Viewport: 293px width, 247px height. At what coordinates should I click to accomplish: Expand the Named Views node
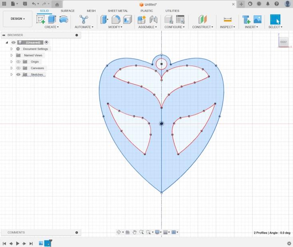(12, 55)
